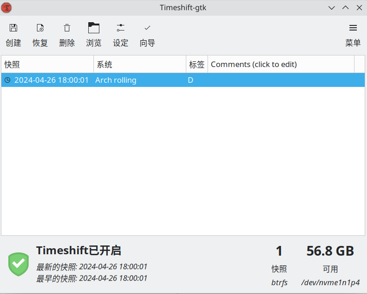367x294 pixels.
Task: Click the Arch rolling system cell
Action: [x=116, y=80]
